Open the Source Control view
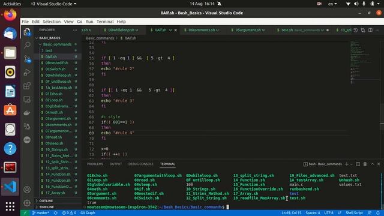The image size is (384, 216). tap(27, 59)
